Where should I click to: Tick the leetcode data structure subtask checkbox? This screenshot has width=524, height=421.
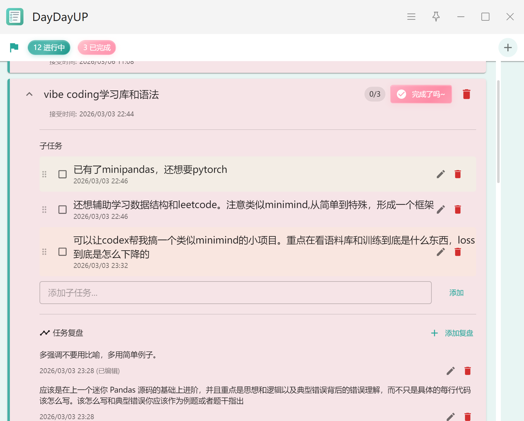[x=63, y=210]
